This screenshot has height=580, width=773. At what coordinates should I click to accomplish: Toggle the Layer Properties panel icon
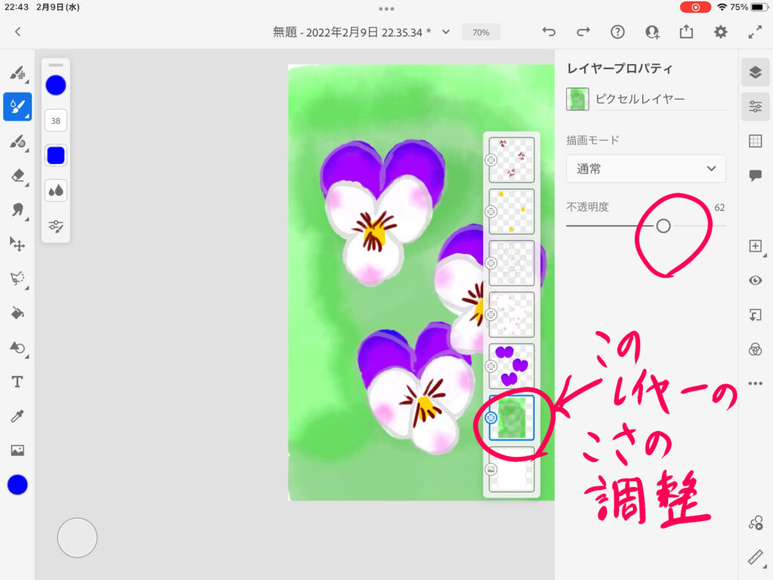tap(755, 106)
